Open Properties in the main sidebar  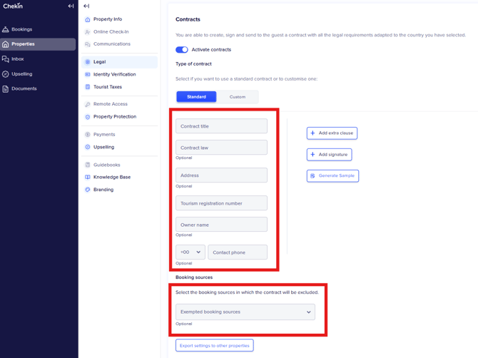click(x=23, y=44)
